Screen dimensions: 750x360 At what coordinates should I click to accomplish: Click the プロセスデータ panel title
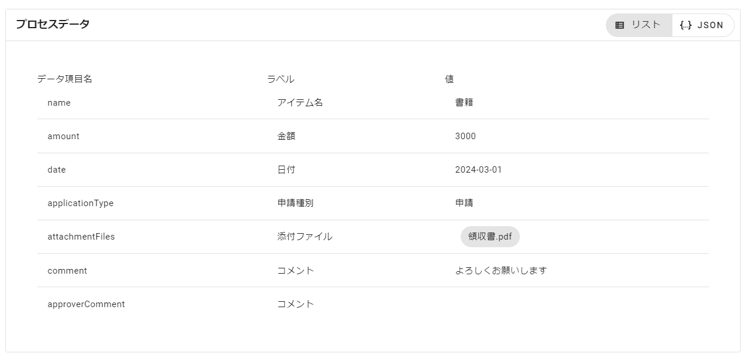pos(52,25)
